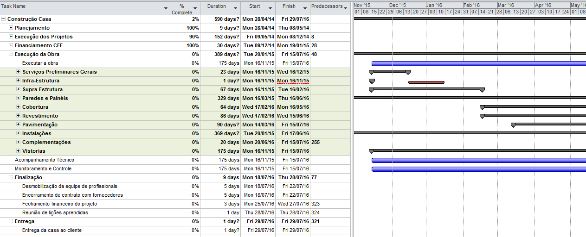Expand the Paredes e Painéis group
This screenshot has height=237, width=586.
19,99
